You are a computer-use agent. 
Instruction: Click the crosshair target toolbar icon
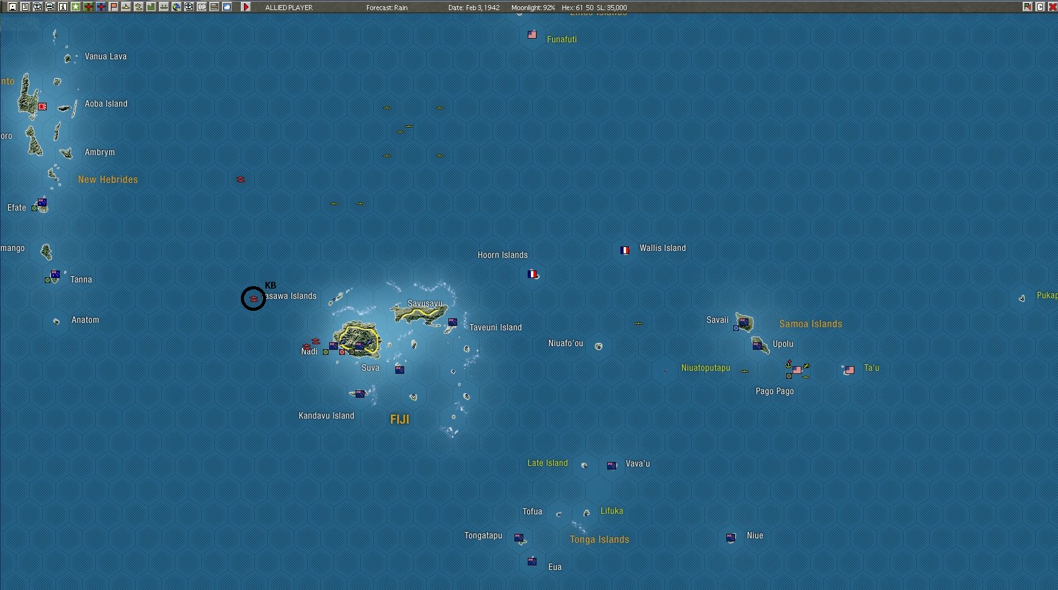(x=189, y=7)
